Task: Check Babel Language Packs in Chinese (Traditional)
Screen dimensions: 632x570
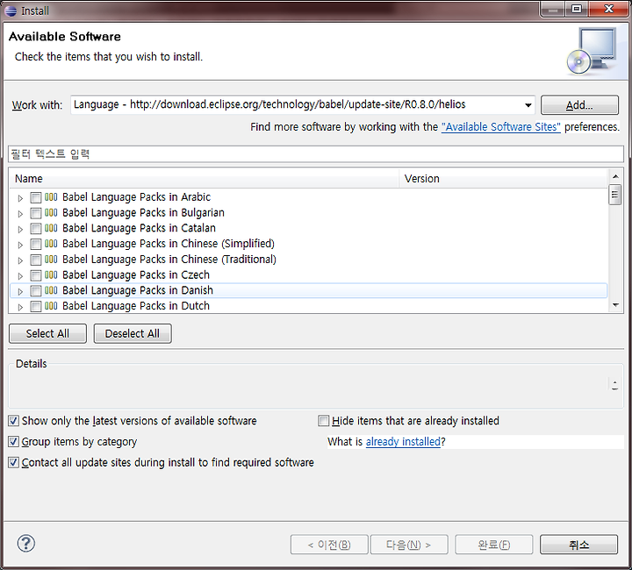Action: pos(36,260)
